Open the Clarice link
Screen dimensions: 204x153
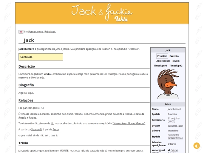point(34,114)
